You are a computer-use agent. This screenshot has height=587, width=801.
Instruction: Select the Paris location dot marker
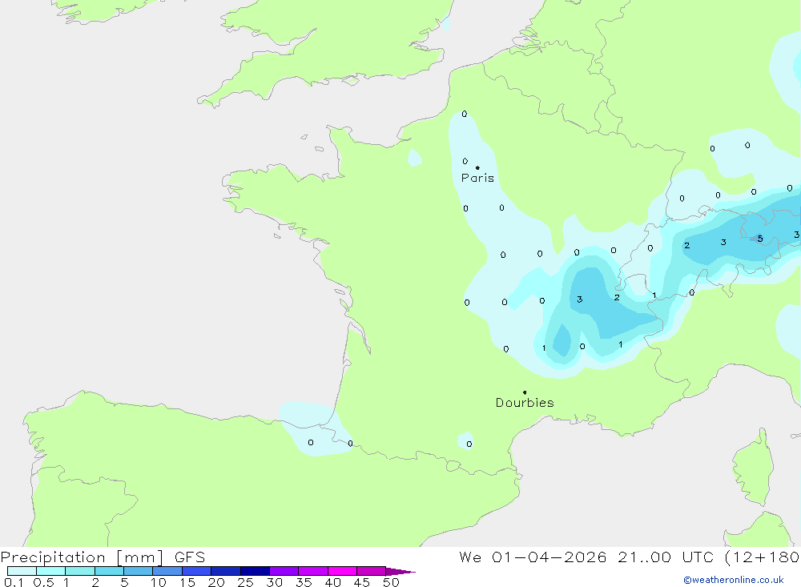[477, 167]
